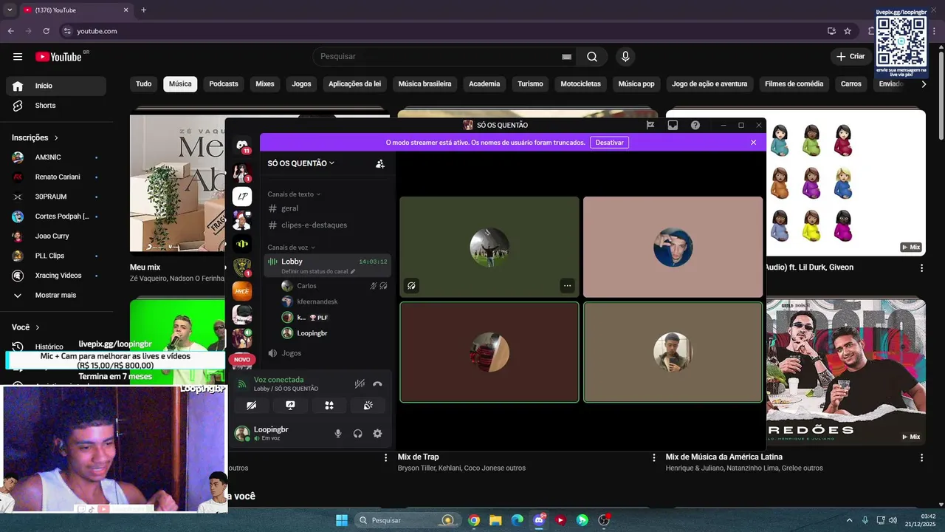Expand SÓ OS QUENTÃO server dropdown
The height and width of the screenshot is (532, 945).
point(301,163)
